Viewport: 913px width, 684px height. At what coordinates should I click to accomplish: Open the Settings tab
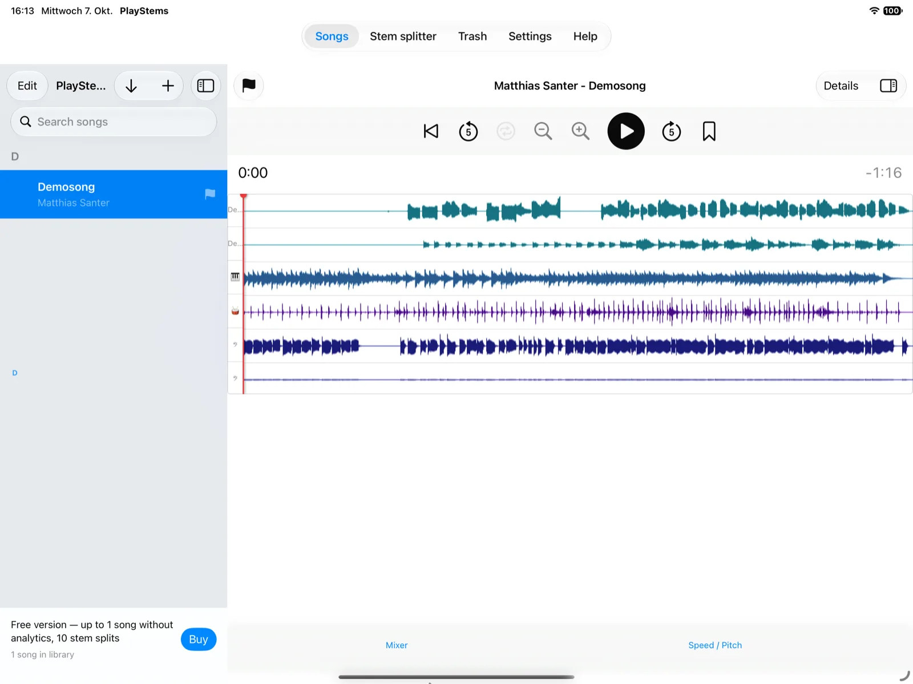click(x=530, y=36)
